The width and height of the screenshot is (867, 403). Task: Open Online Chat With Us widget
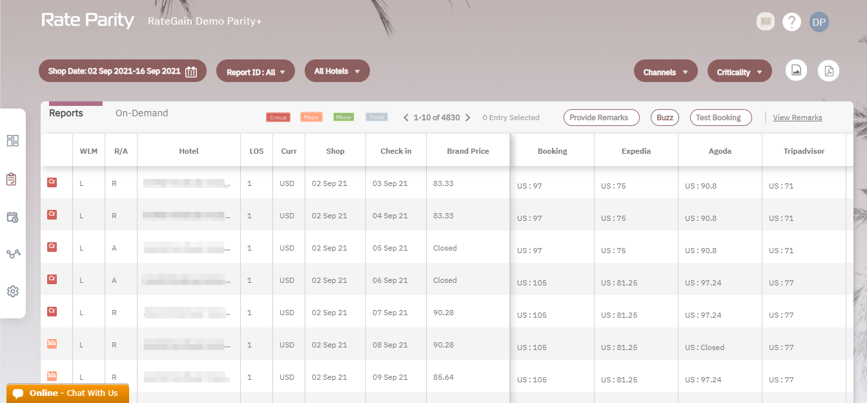68,393
